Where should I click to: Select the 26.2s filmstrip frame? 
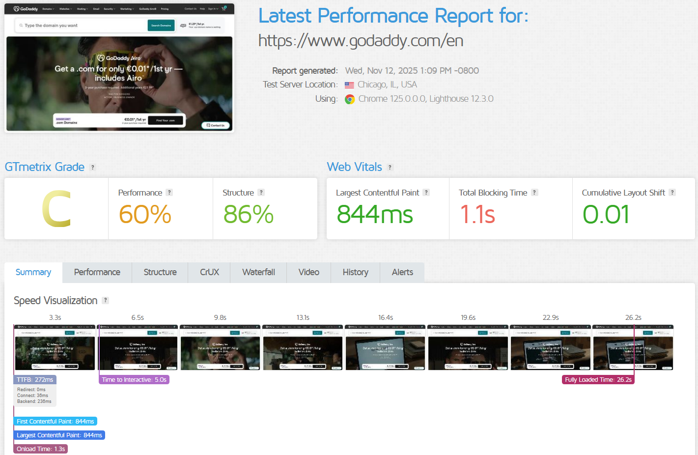633,347
